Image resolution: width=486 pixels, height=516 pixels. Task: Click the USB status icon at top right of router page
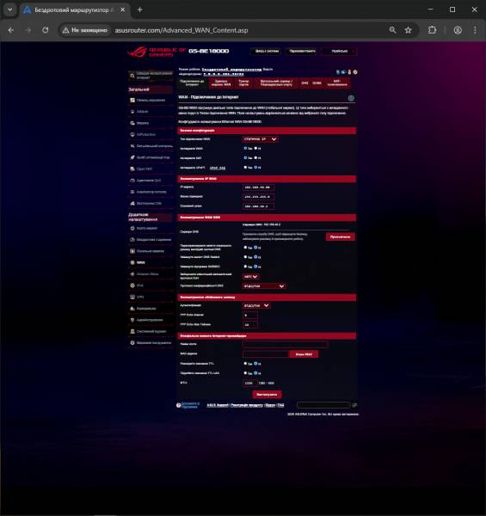(349, 72)
